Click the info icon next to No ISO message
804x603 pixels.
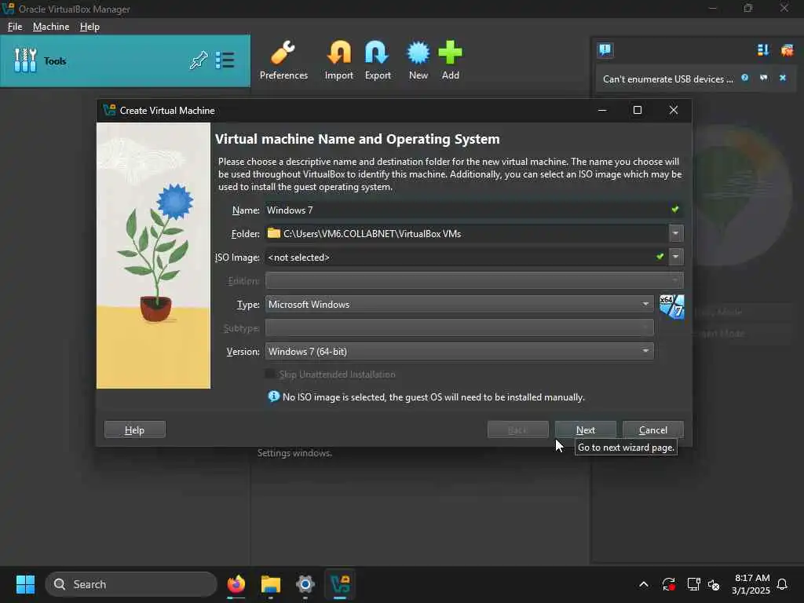pyautogui.click(x=274, y=397)
